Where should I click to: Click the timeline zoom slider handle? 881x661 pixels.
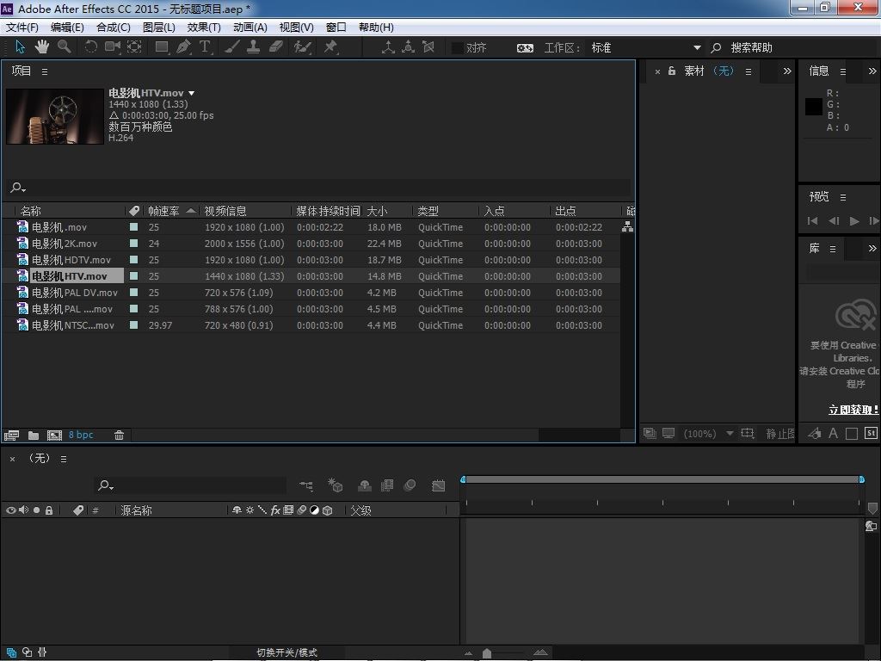tap(487, 653)
